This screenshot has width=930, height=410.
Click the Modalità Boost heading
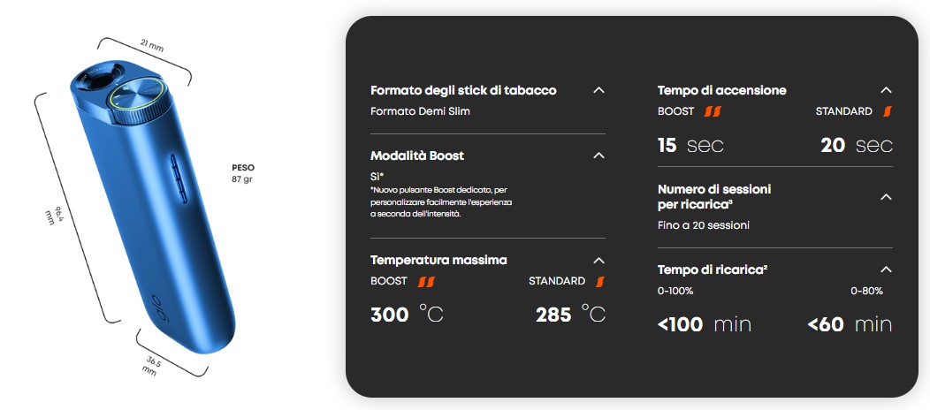click(417, 156)
